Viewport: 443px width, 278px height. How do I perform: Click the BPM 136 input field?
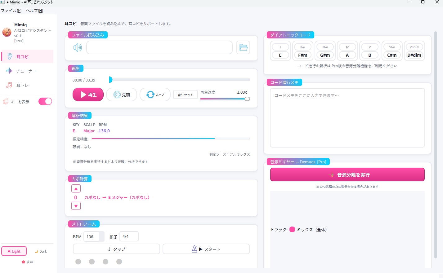click(94, 236)
